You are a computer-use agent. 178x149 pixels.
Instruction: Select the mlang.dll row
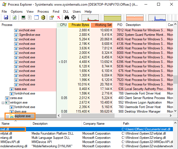(86, 138)
